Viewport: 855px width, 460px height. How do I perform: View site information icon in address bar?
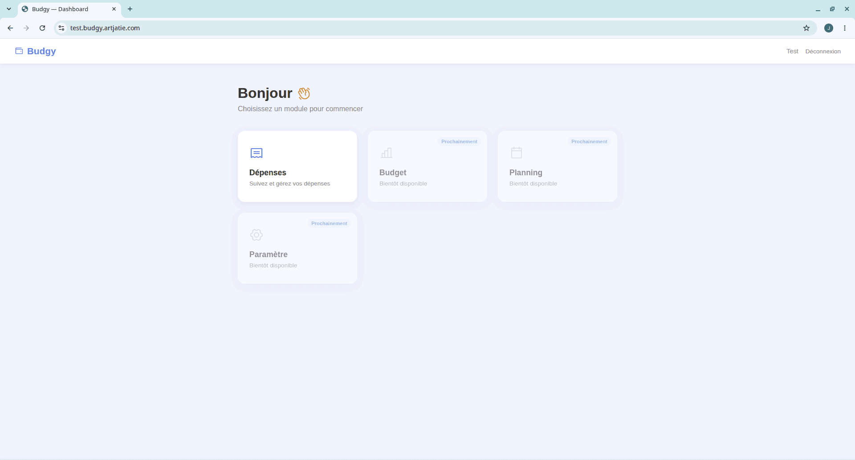coord(61,28)
